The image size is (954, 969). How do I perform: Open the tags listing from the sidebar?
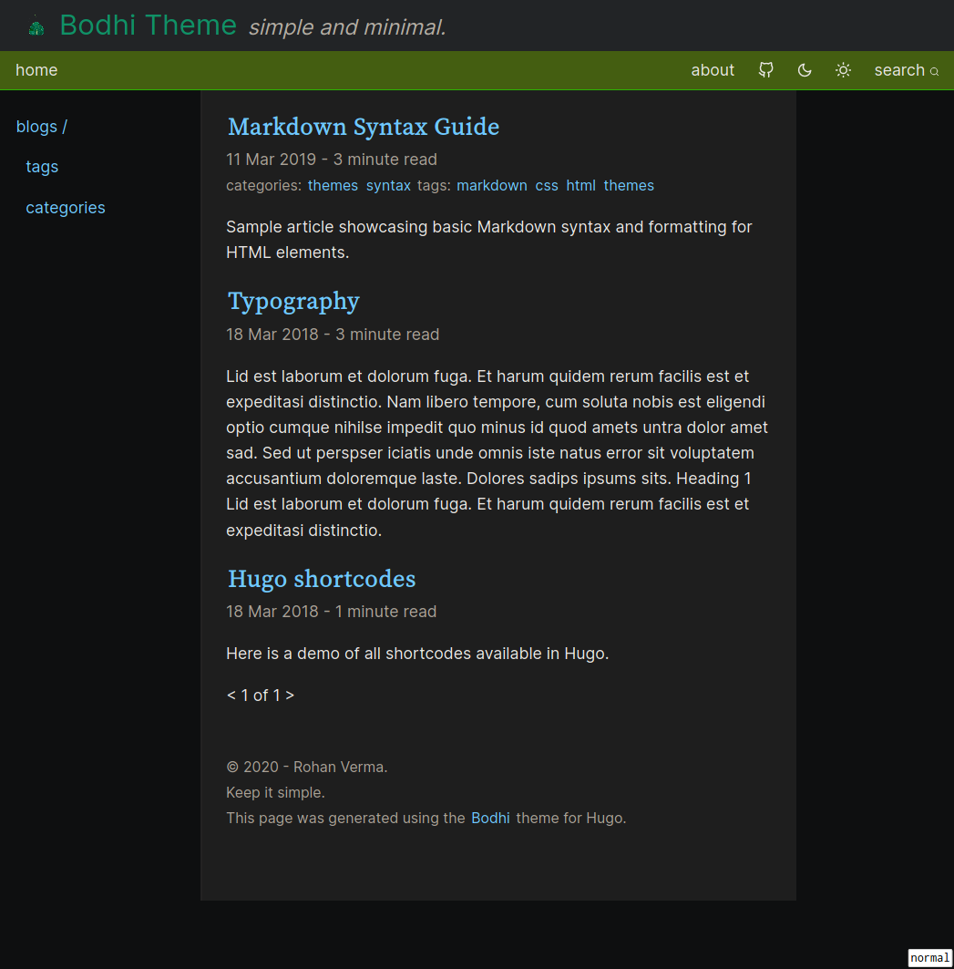[42, 166]
